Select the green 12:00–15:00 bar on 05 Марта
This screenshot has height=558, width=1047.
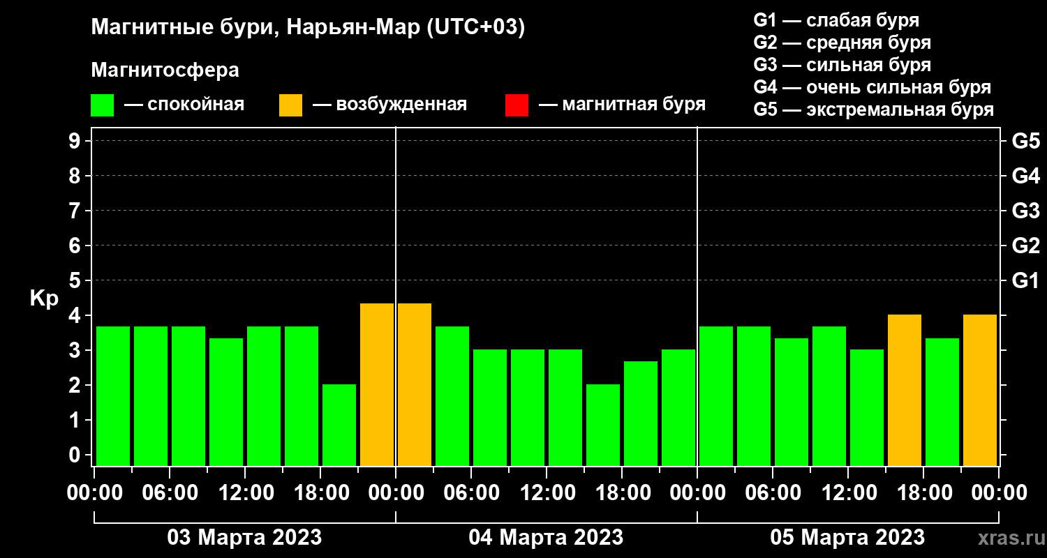(x=867, y=407)
